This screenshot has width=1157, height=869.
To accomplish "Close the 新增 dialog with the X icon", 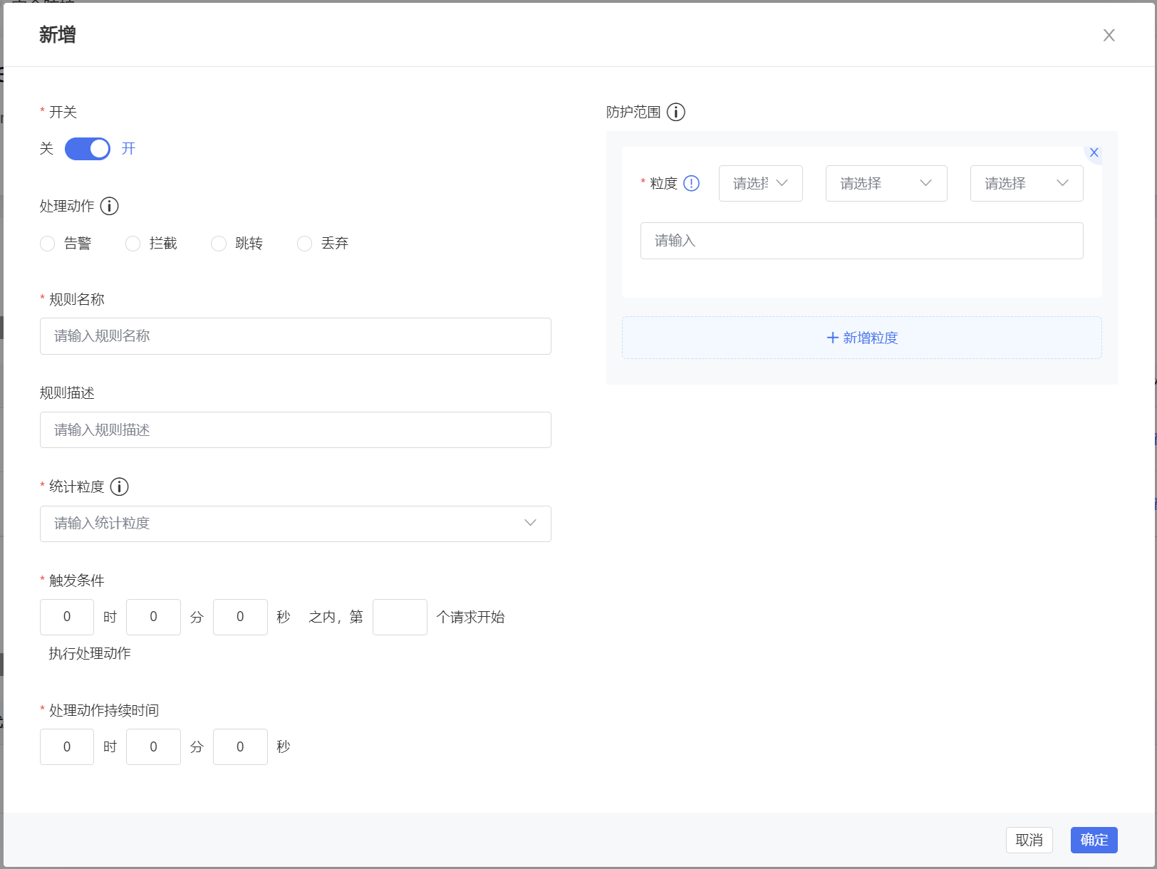I will (1109, 35).
